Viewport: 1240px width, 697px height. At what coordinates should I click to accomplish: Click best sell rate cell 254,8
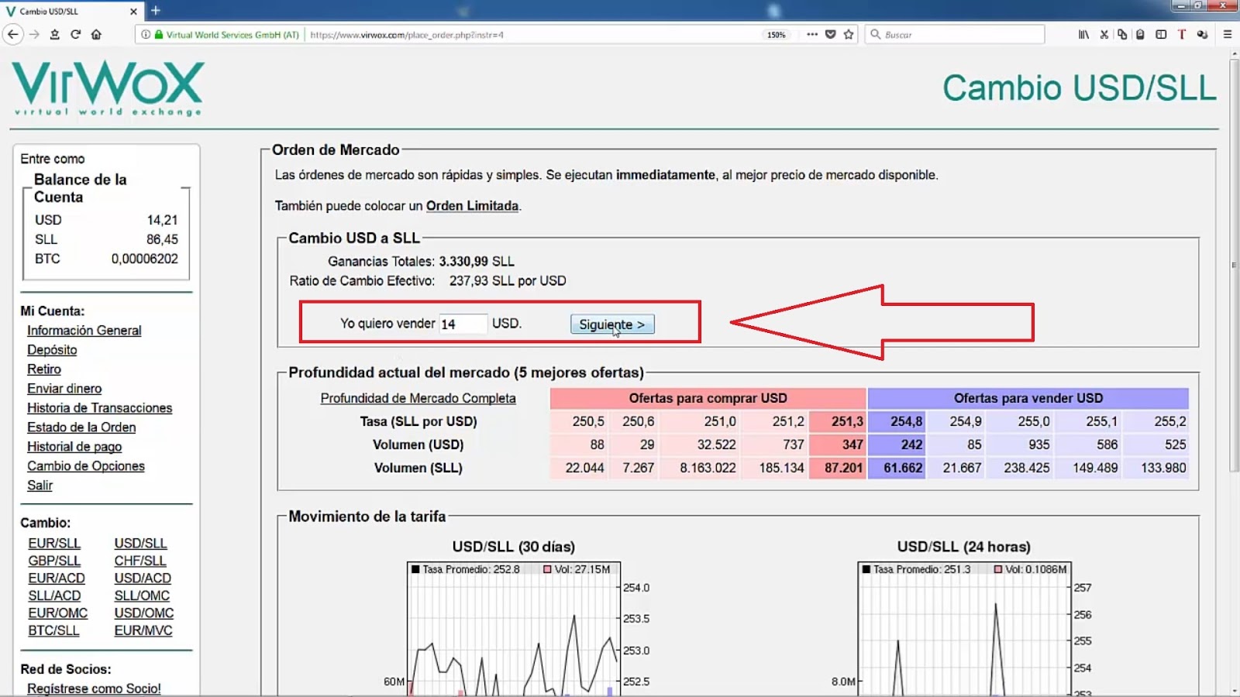897,421
